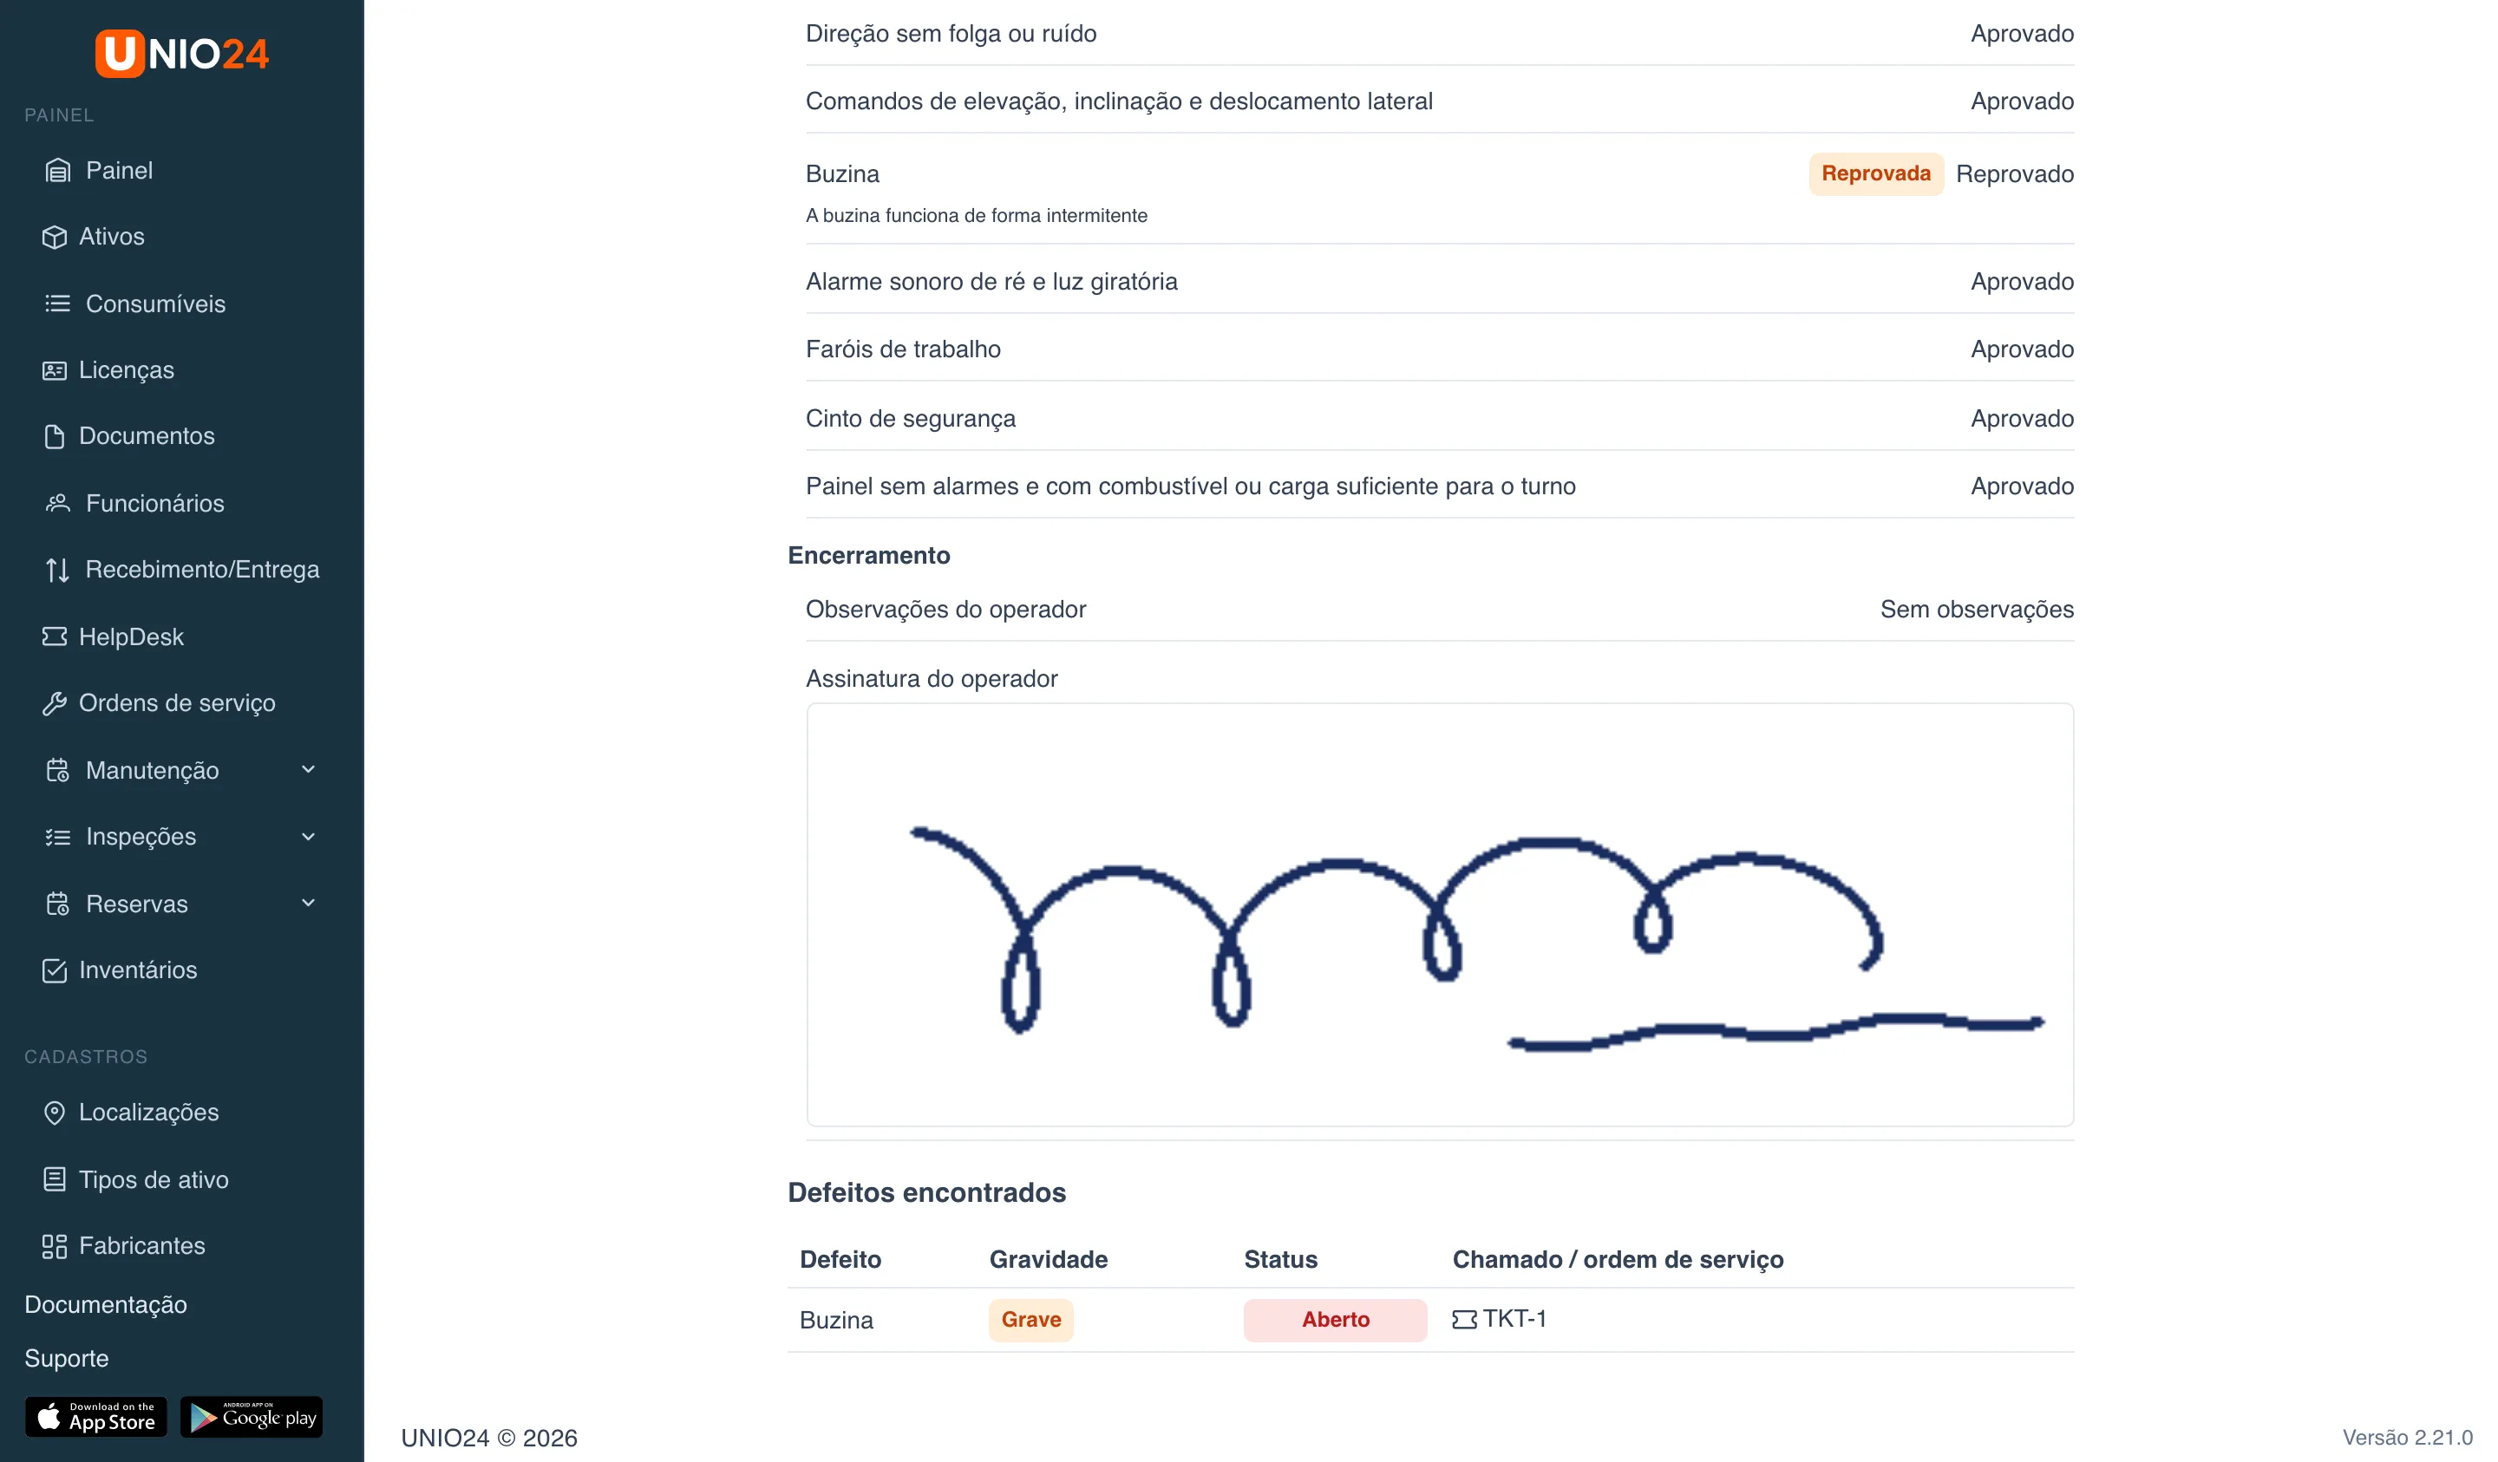
Task: Open Funcionários via its people icon
Action: 57,504
